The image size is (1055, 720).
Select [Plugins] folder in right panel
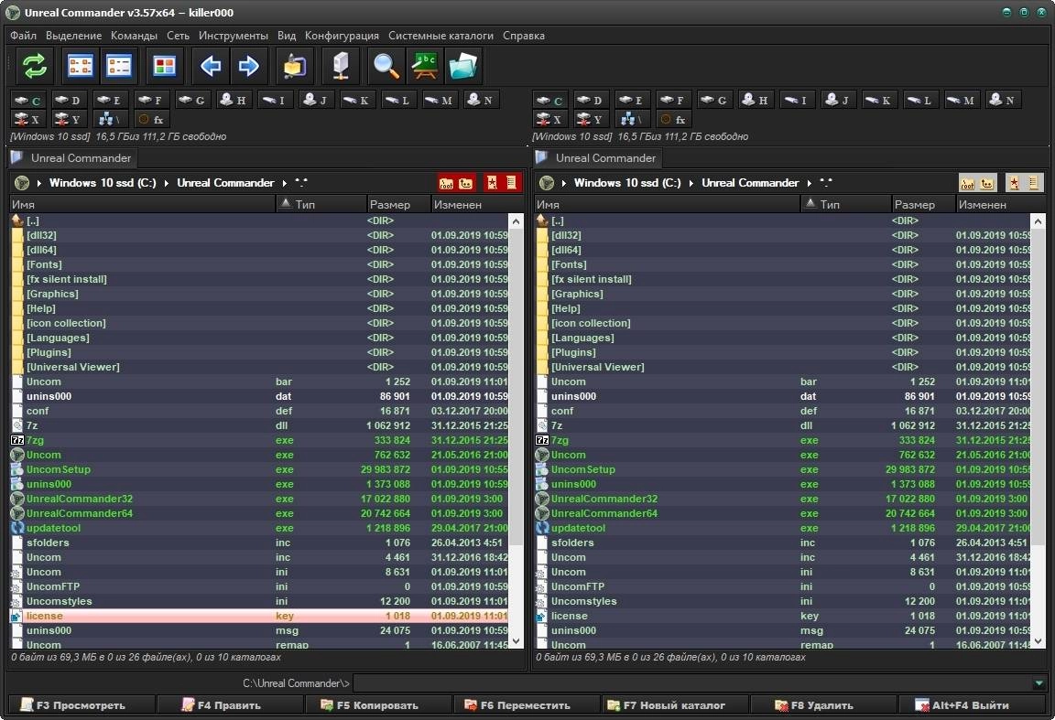[x=782, y=352]
